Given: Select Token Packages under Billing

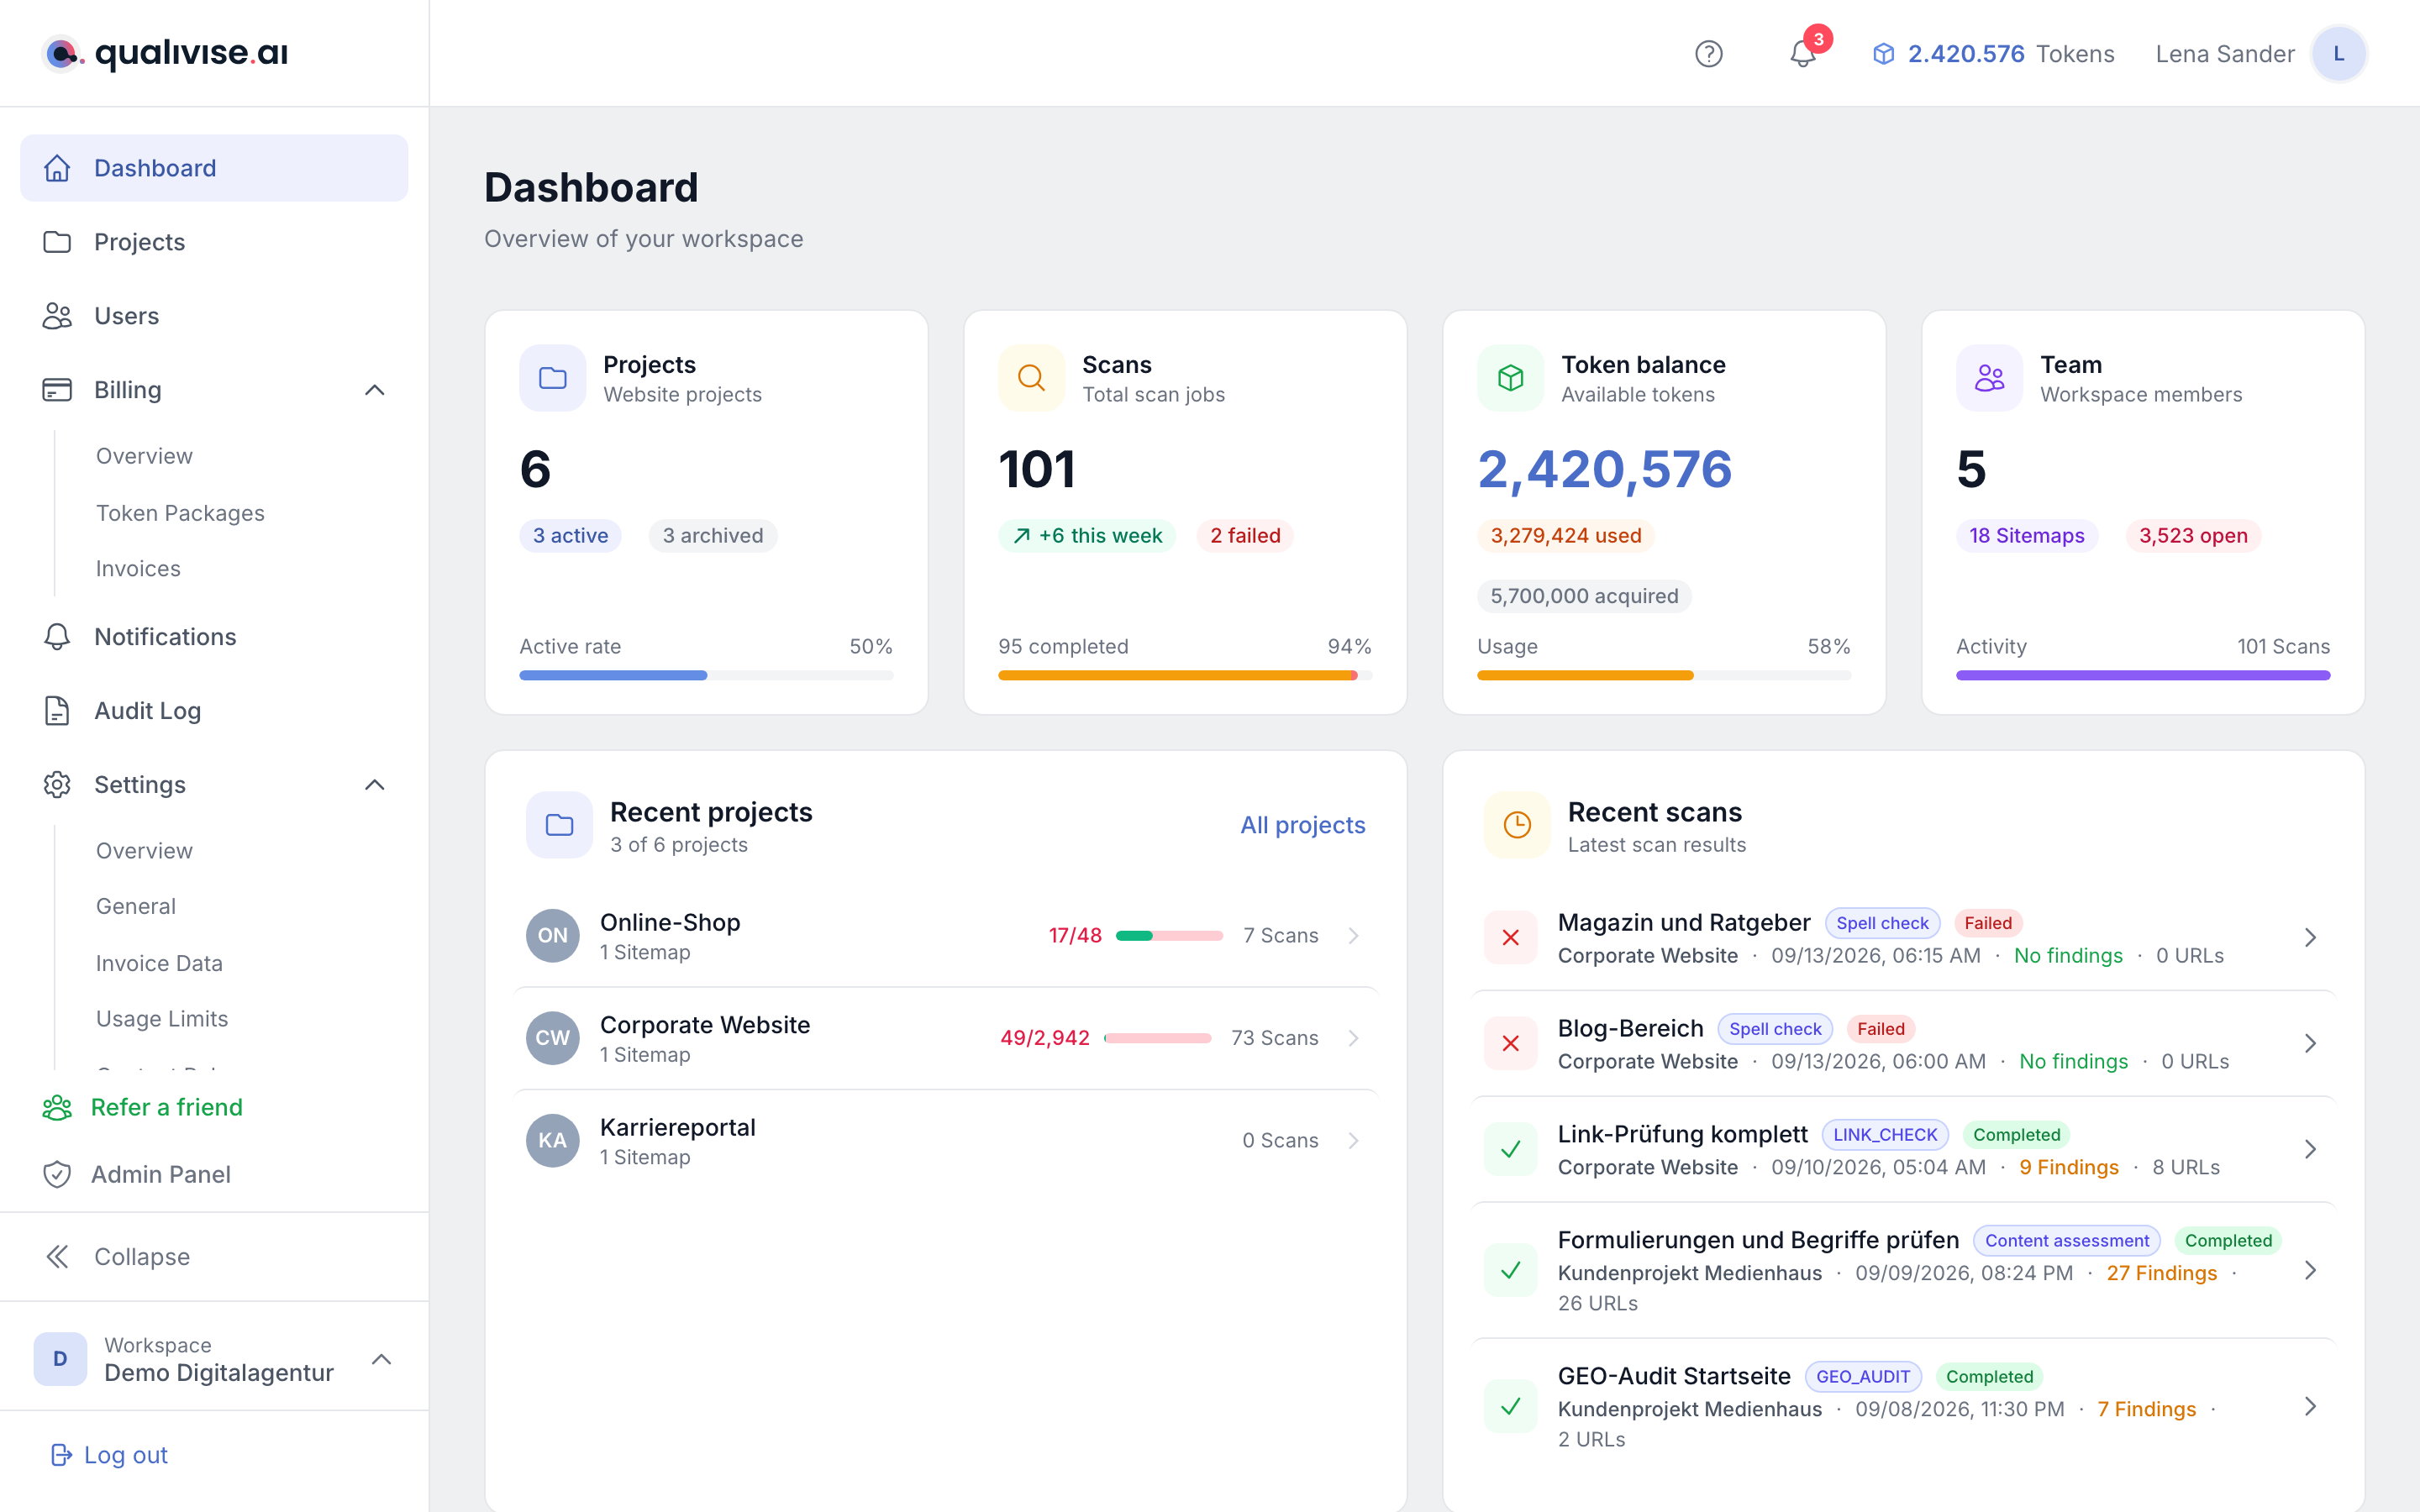Looking at the screenshot, I should pos(180,513).
